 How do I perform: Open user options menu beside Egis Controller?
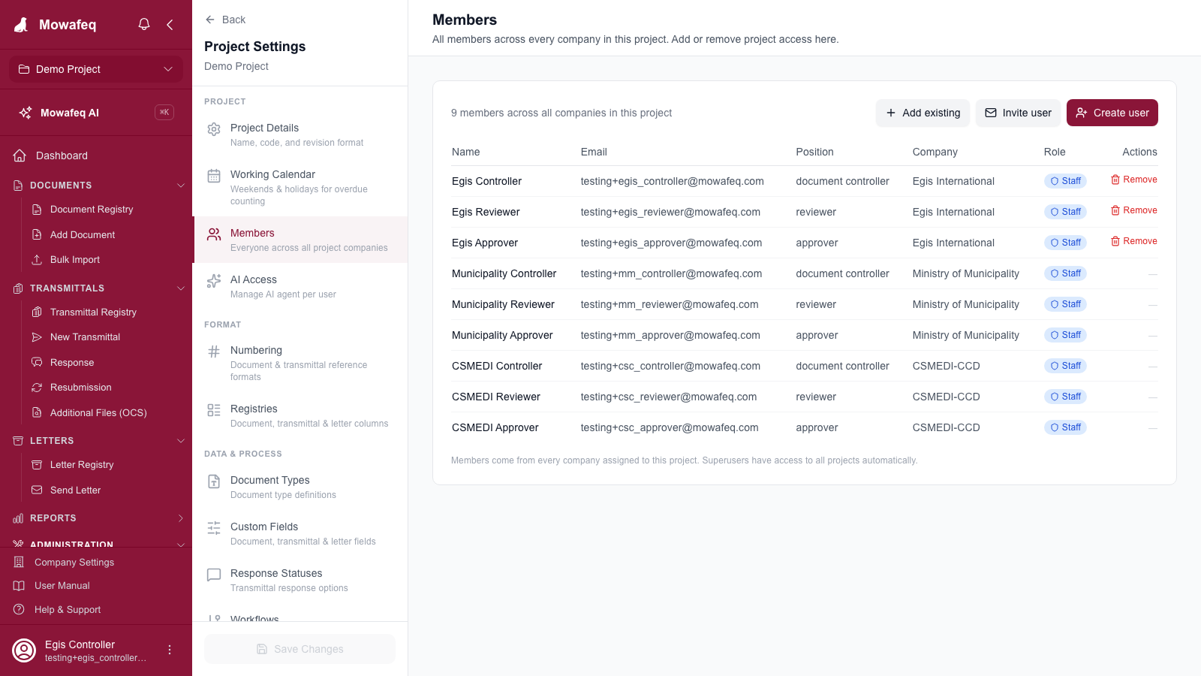[170, 650]
